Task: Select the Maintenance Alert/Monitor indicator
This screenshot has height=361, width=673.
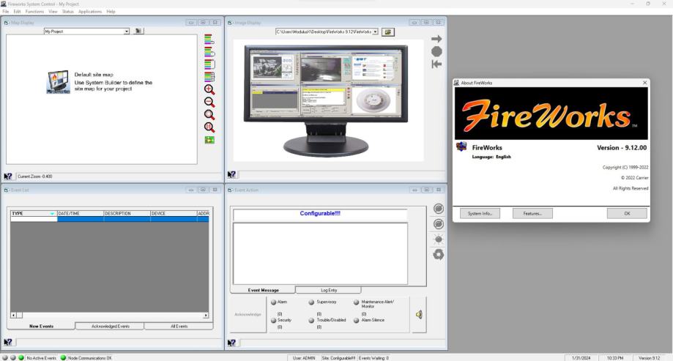Action: tap(356, 302)
